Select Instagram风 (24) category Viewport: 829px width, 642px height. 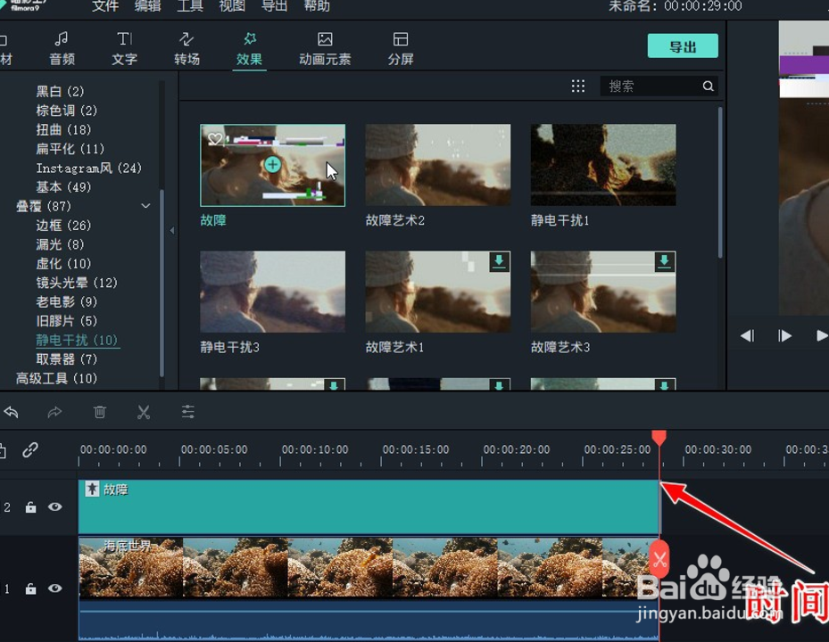pos(89,168)
